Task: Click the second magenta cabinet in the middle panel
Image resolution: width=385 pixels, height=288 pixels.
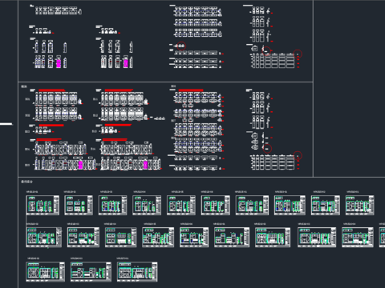Action: coord(145,165)
